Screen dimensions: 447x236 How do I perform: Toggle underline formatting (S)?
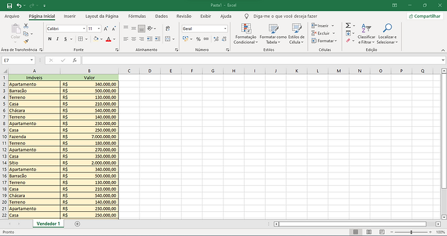coord(66,39)
